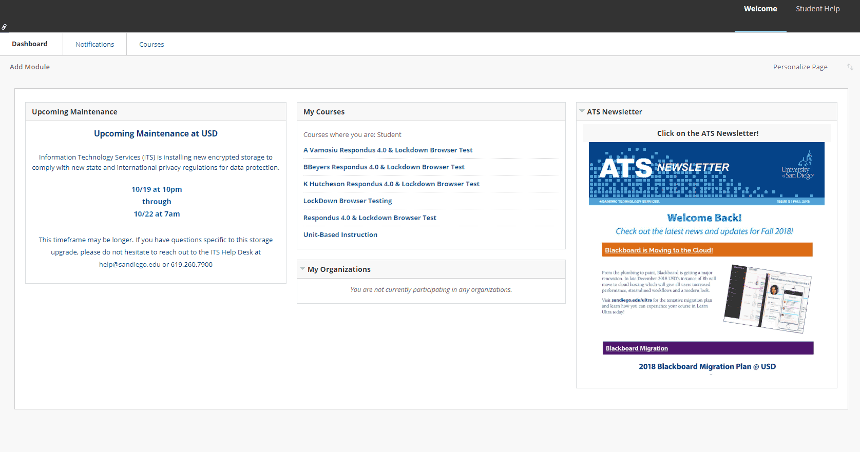This screenshot has height=452, width=860.
Task: Click the '10/22 at 7am' maintenance date
Action: [157, 214]
